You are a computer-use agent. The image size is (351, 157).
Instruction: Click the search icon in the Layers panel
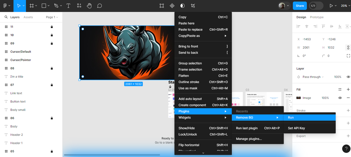(x=6, y=17)
